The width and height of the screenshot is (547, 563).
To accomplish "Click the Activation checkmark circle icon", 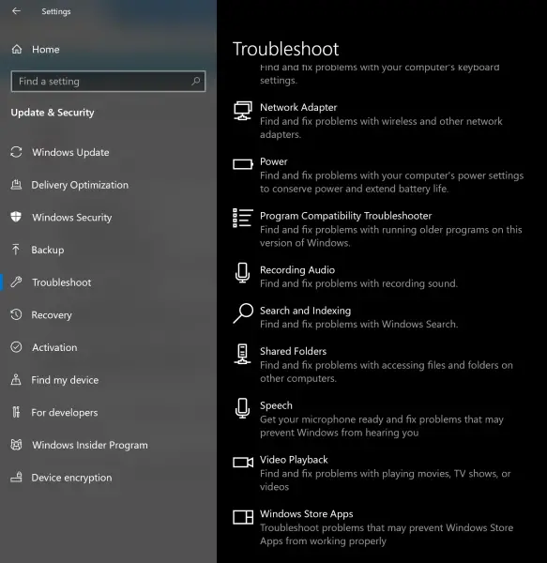I will 16,347.
